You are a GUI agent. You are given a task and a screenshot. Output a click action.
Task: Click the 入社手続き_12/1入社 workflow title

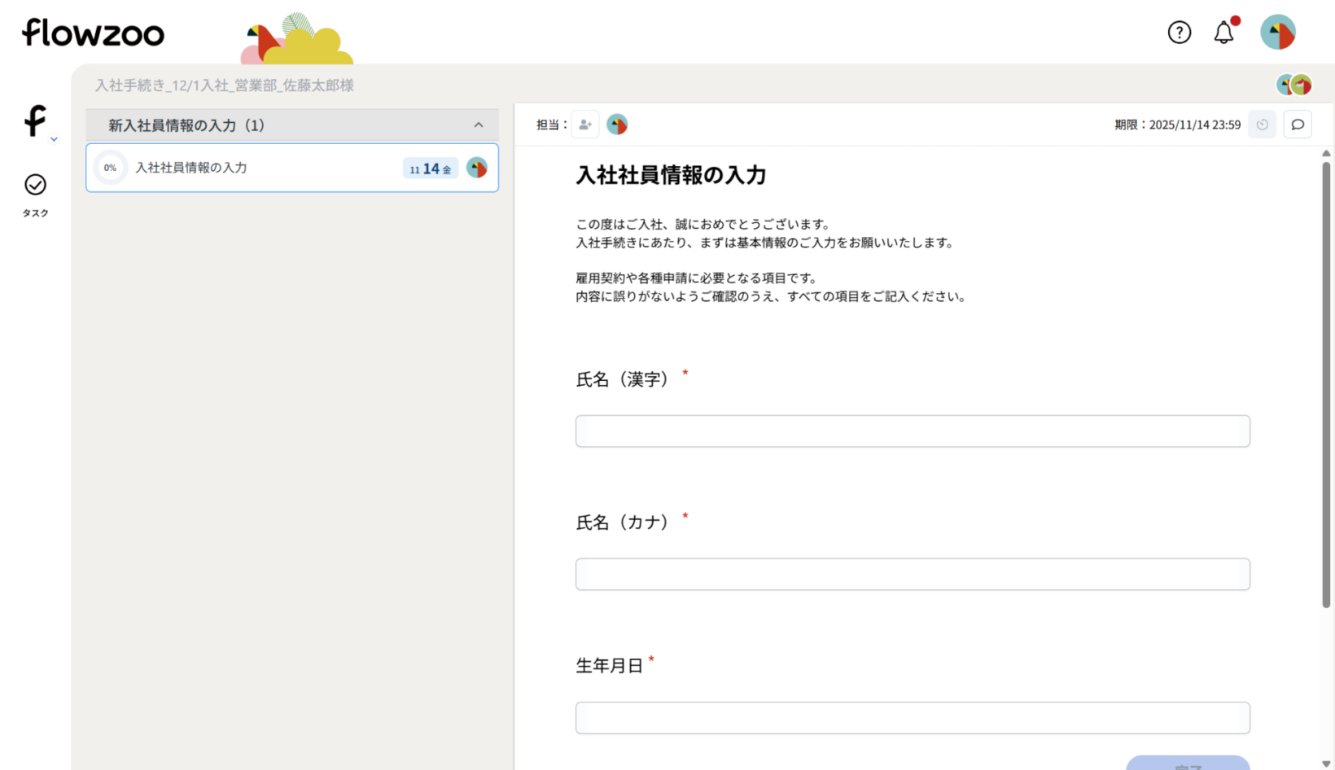coord(225,85)
